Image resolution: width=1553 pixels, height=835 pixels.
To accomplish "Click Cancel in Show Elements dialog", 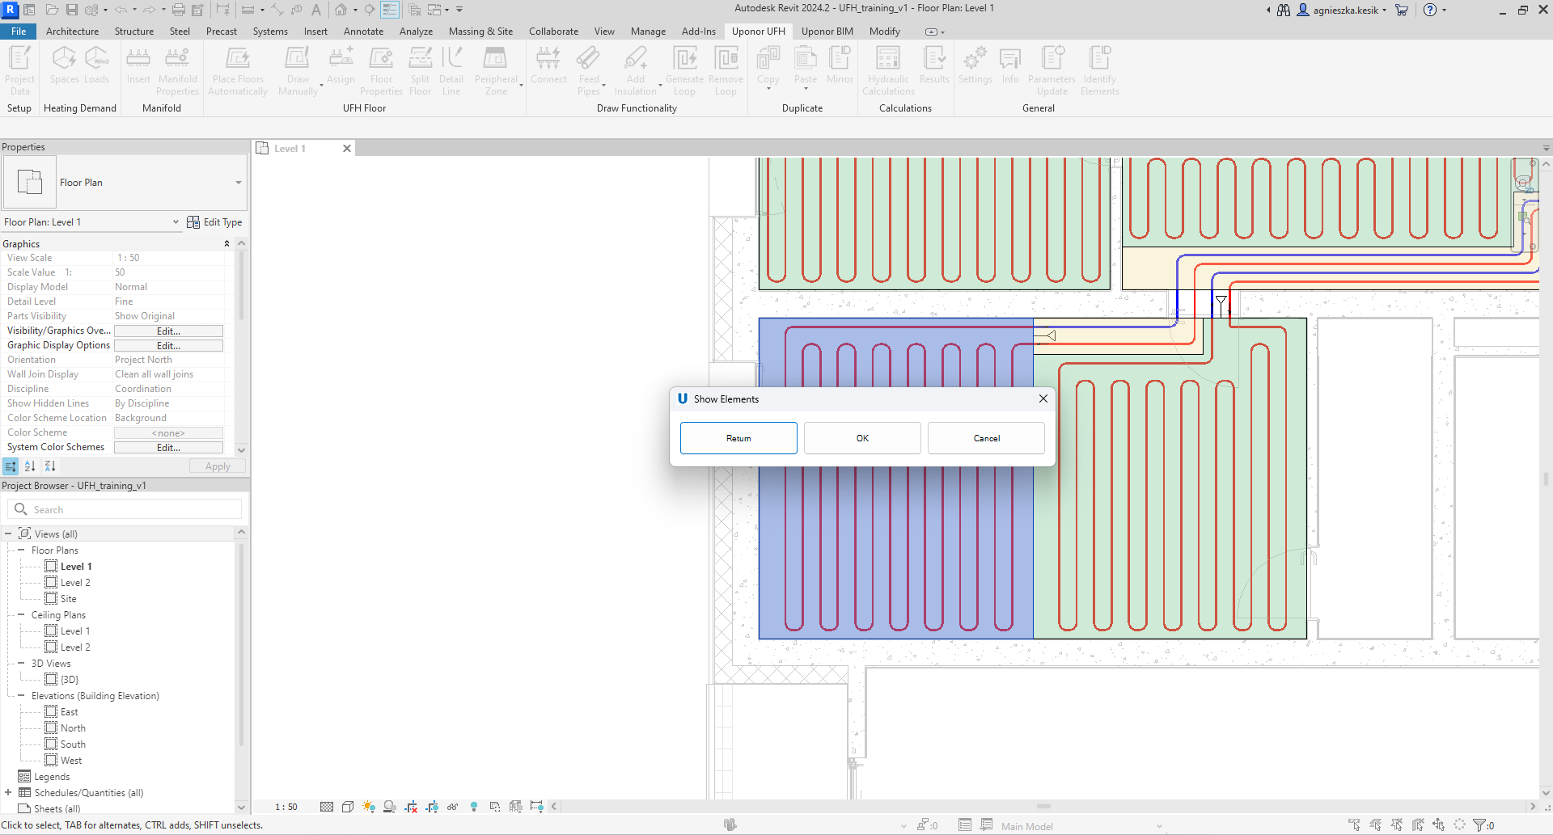I will [x=986, y=438].
